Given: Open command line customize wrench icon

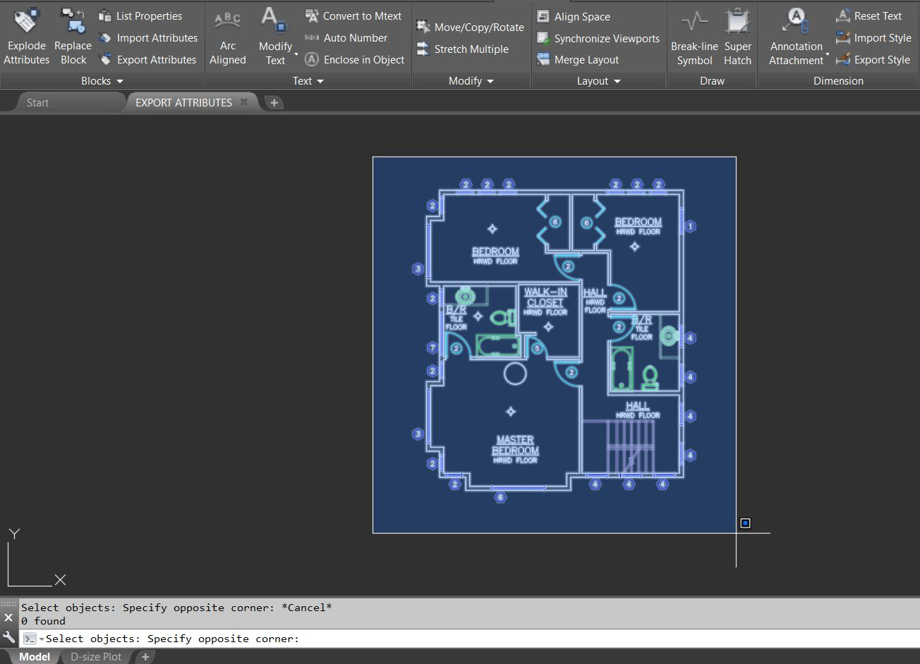Looking at the screenshot, I should (8, 638).
